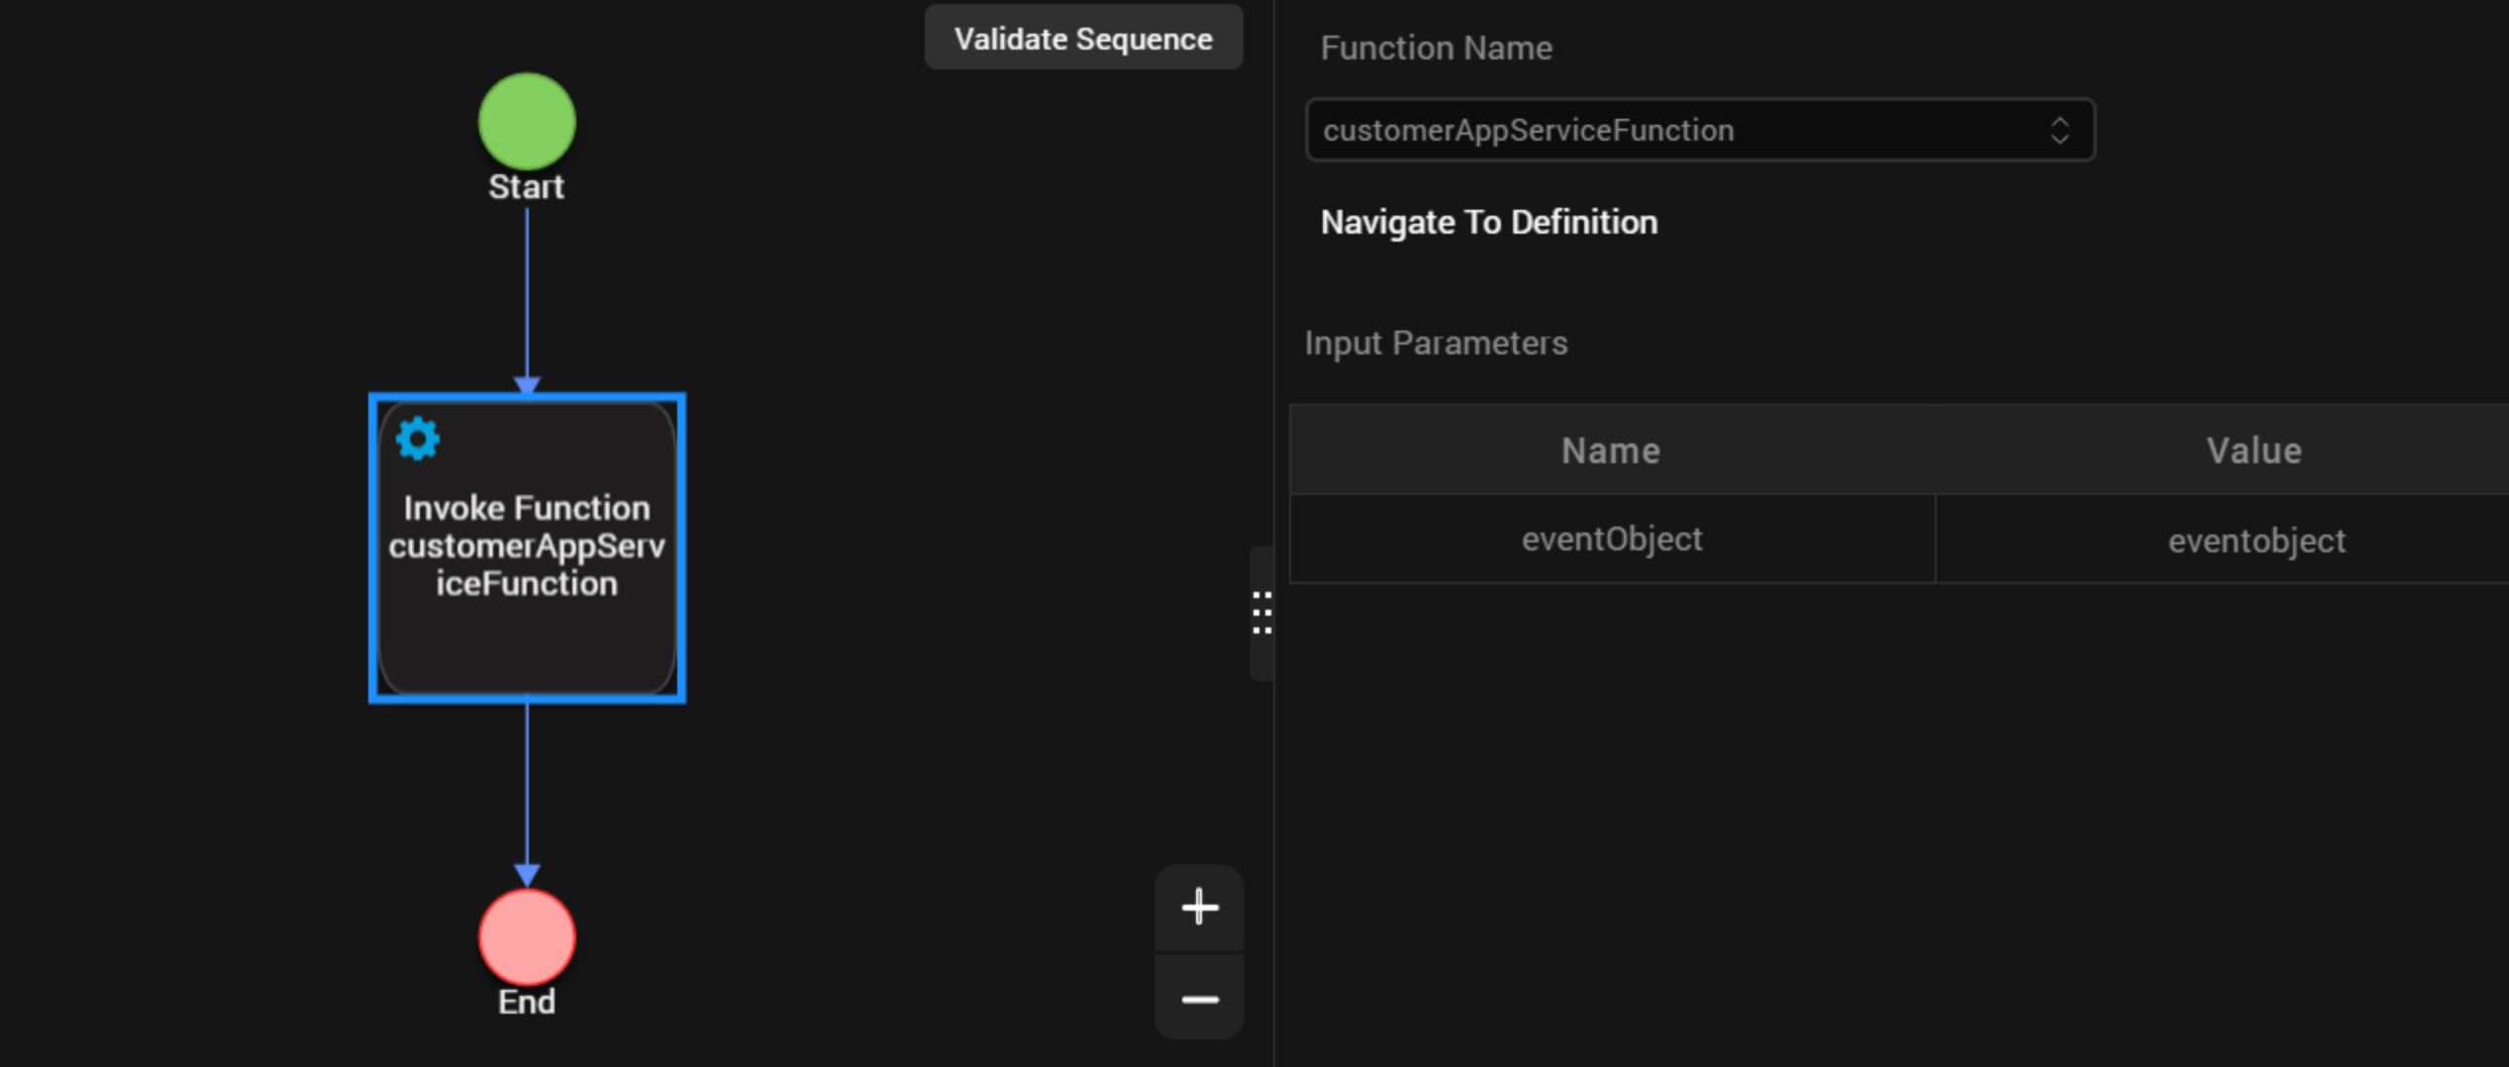Viewport: 2509px width, 1067px height.
Task: Click Navigate To Definition
Action: (1488, 223)
